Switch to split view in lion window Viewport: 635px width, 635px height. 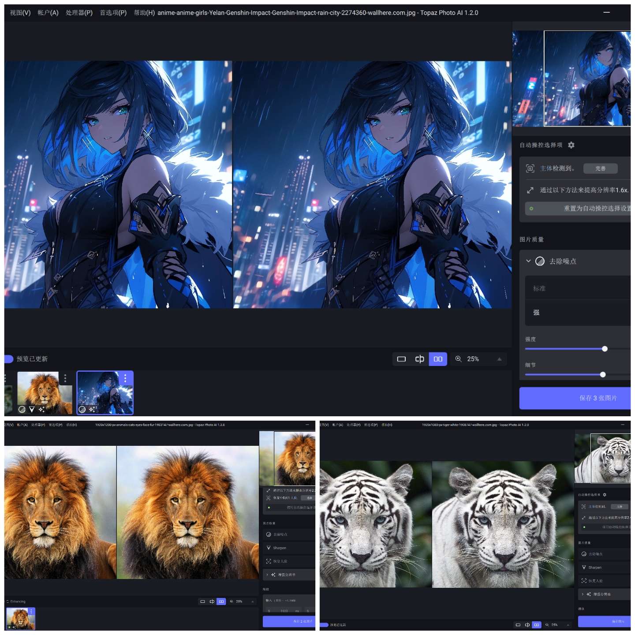(212, 601)
